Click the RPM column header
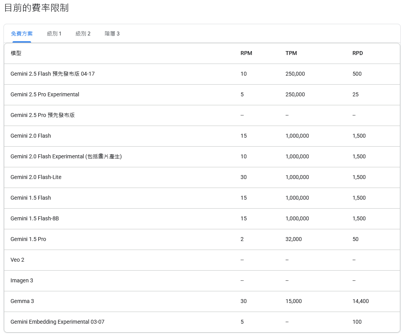 click(x=246, y=53)
